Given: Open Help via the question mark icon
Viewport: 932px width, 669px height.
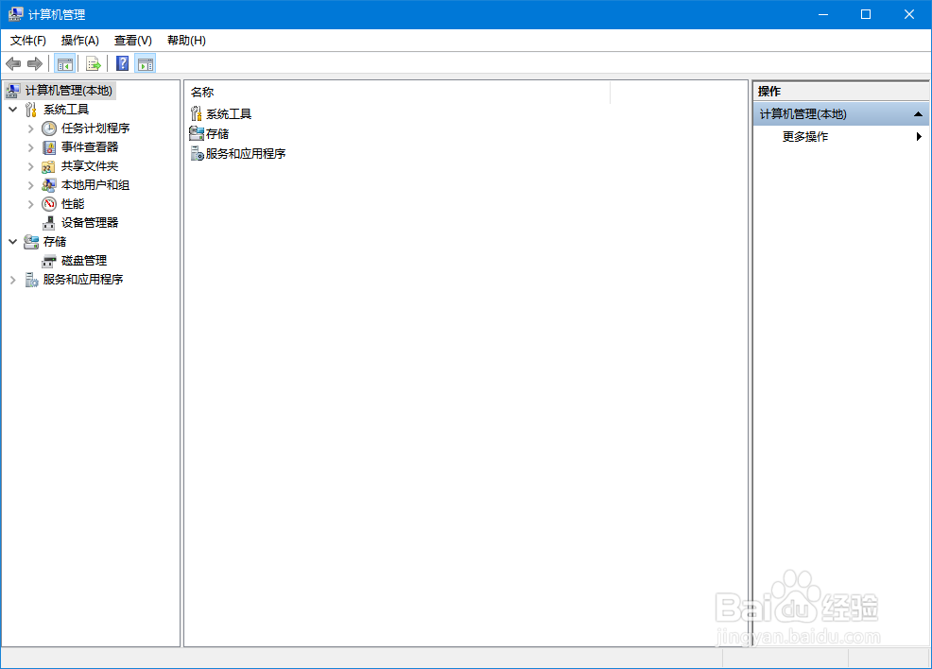Looking at the screenshot, I should pos(123,63).
